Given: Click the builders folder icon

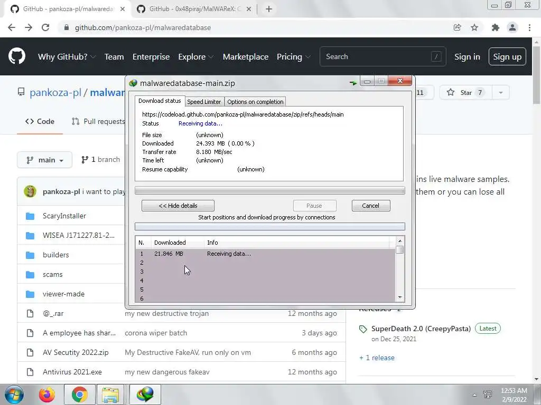Looking at the screenshot, I should coord(30,255).
